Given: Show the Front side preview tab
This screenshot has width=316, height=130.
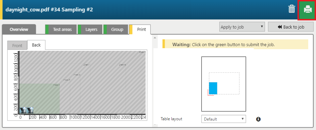Looking at the screenshot, I should coord(17,45).
